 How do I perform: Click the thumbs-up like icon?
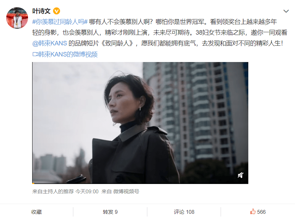[253, 212]
